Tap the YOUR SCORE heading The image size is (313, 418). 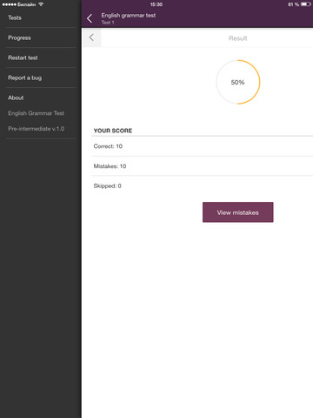[113, 131]
